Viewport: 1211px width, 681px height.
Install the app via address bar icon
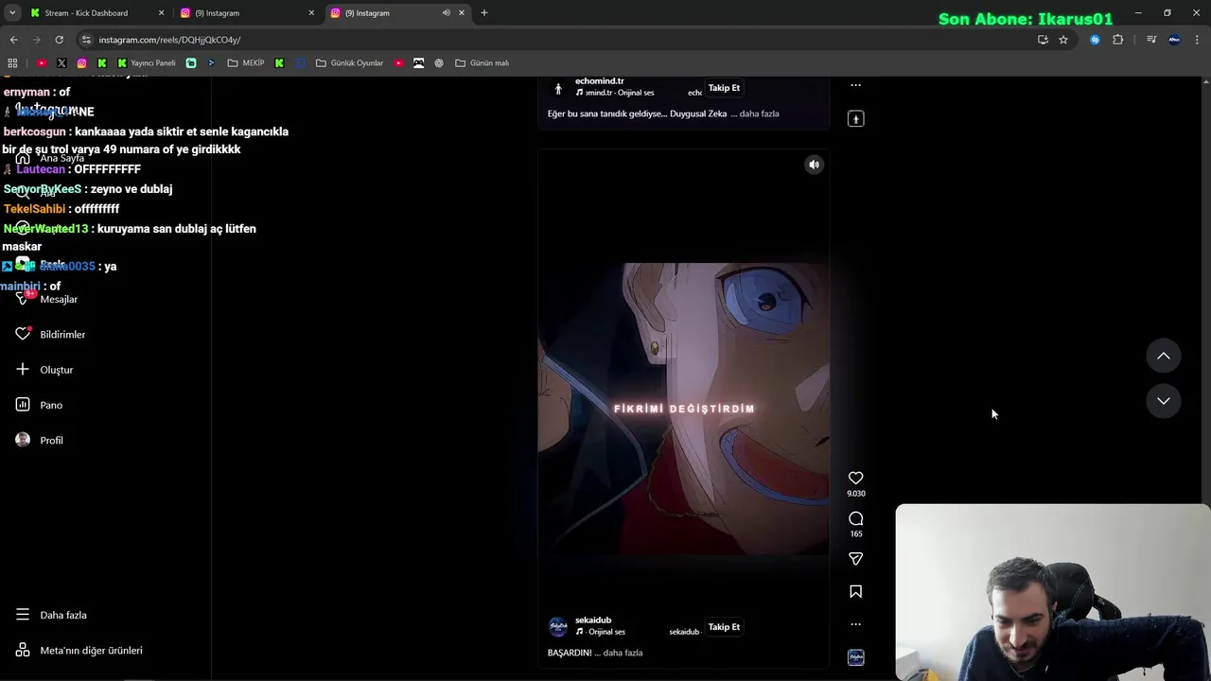pos(1043,40)
